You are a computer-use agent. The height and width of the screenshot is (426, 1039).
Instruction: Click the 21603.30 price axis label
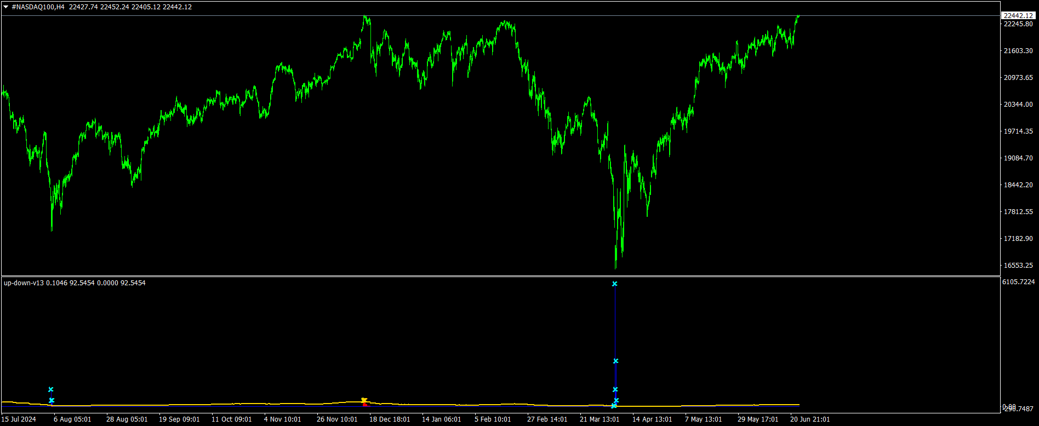(1018, 51)
